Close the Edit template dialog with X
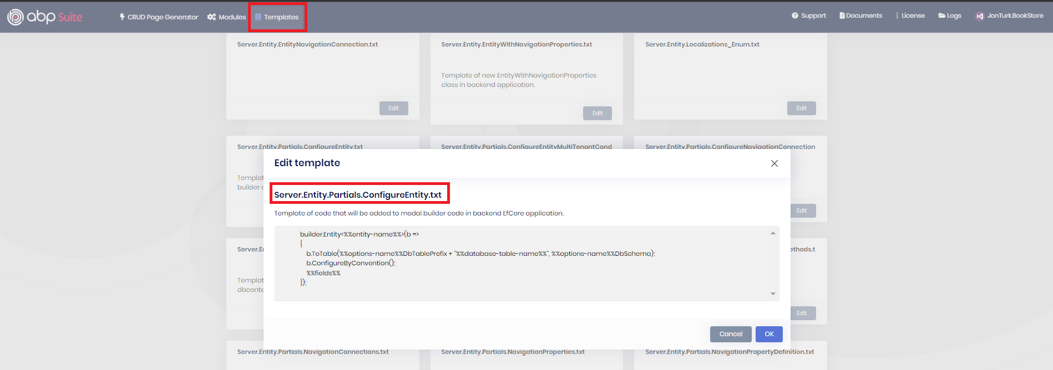Screen dimensions: 1053x370 coord(774,163)
